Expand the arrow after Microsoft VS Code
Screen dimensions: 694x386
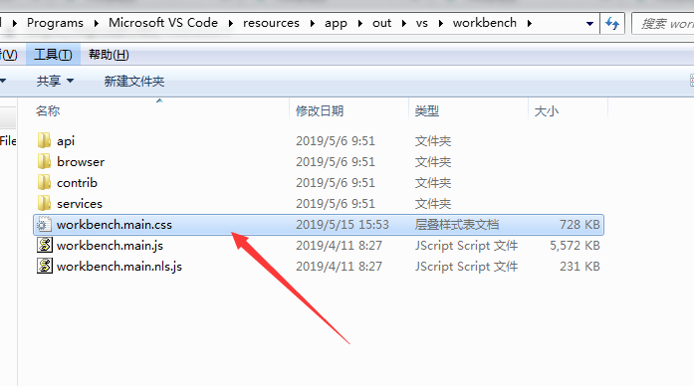[231, 24]
